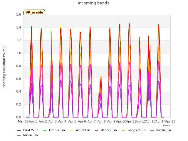Click the 0.6 y-axis tick label
Image resolution: width=188 pixels, height=141 pixels.
point(19,79)
